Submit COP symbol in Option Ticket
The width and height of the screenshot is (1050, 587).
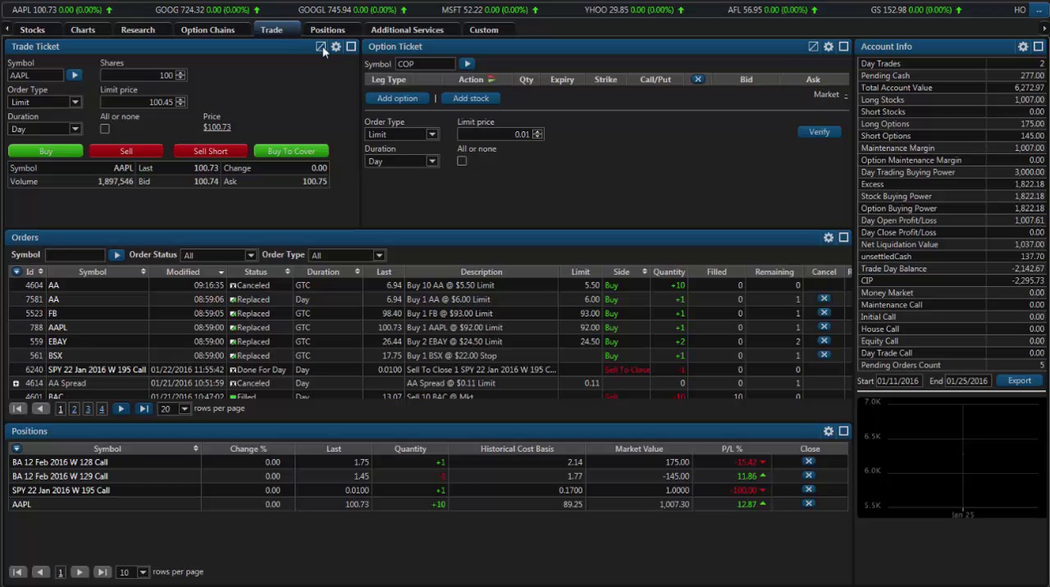tap(467, 64)
